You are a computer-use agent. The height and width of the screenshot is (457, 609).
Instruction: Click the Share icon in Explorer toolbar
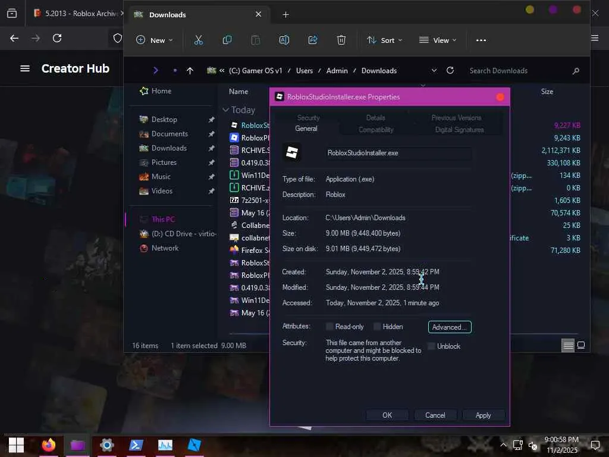(x=313, y=40)
